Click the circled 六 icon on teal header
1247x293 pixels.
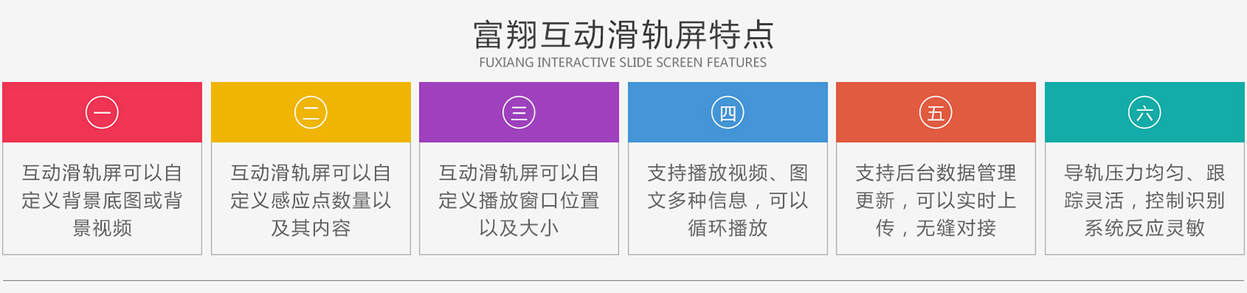1145,112
